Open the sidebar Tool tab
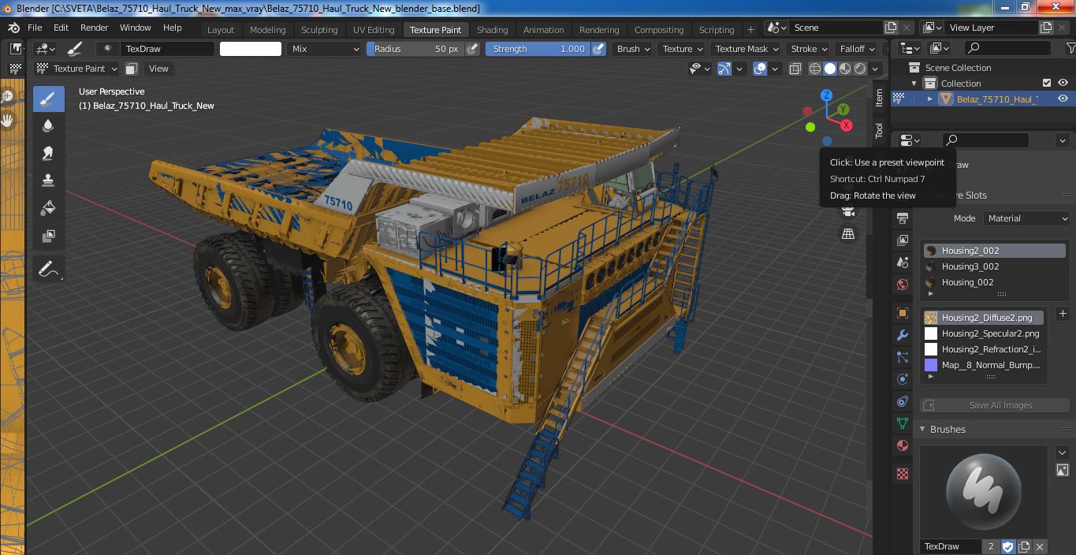 879,130
